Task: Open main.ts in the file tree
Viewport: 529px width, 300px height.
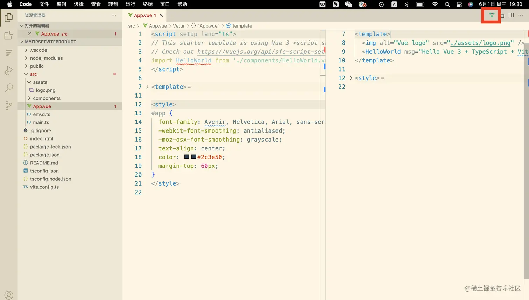Action: 41,122
